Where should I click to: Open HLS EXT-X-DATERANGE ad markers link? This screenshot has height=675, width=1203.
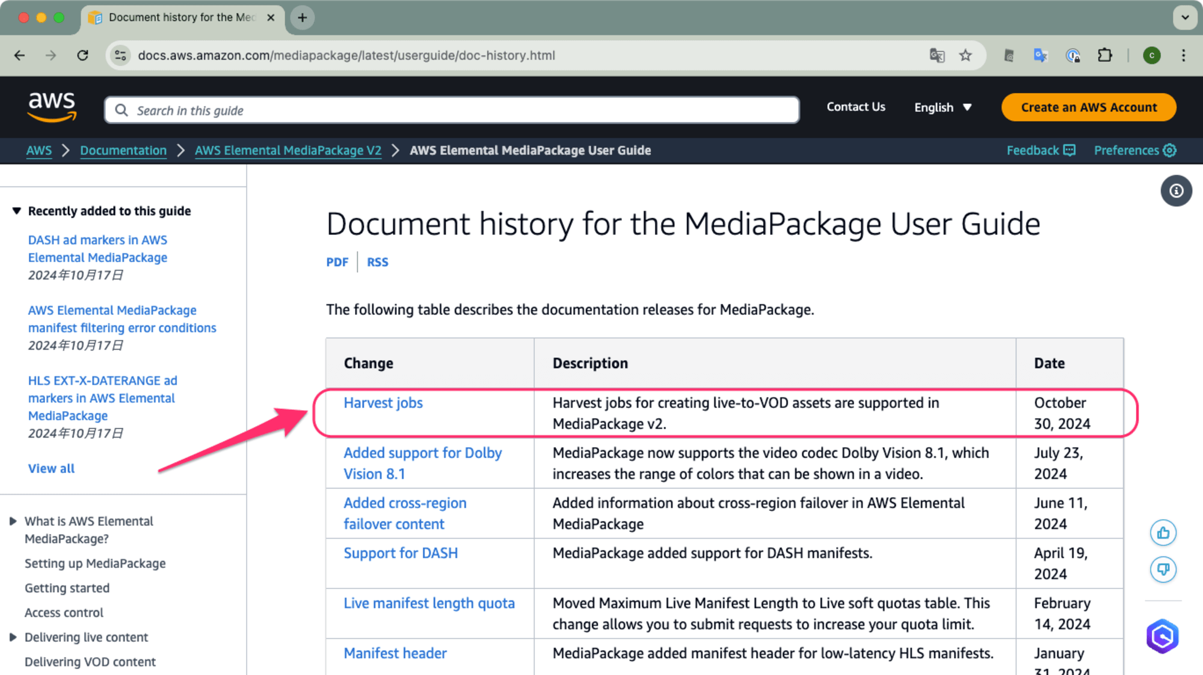click(102, 398)
